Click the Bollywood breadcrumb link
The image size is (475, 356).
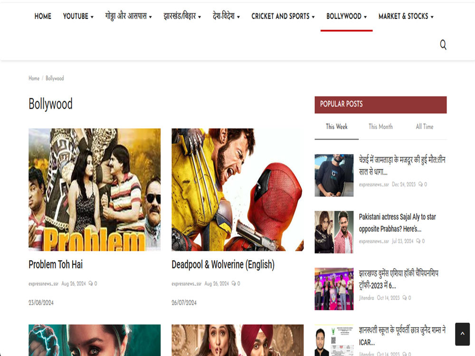click(55, 78)
